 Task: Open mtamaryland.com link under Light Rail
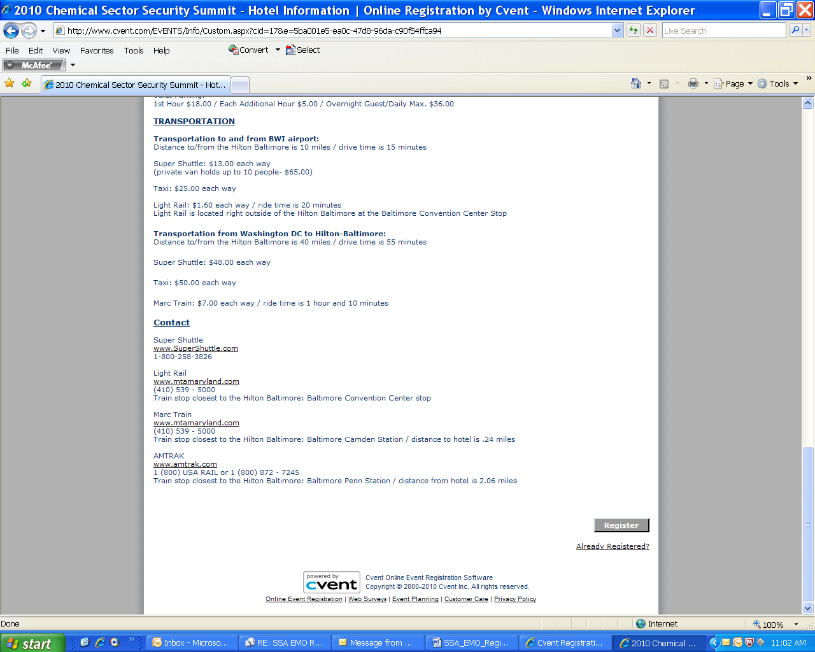coord(196,381)
